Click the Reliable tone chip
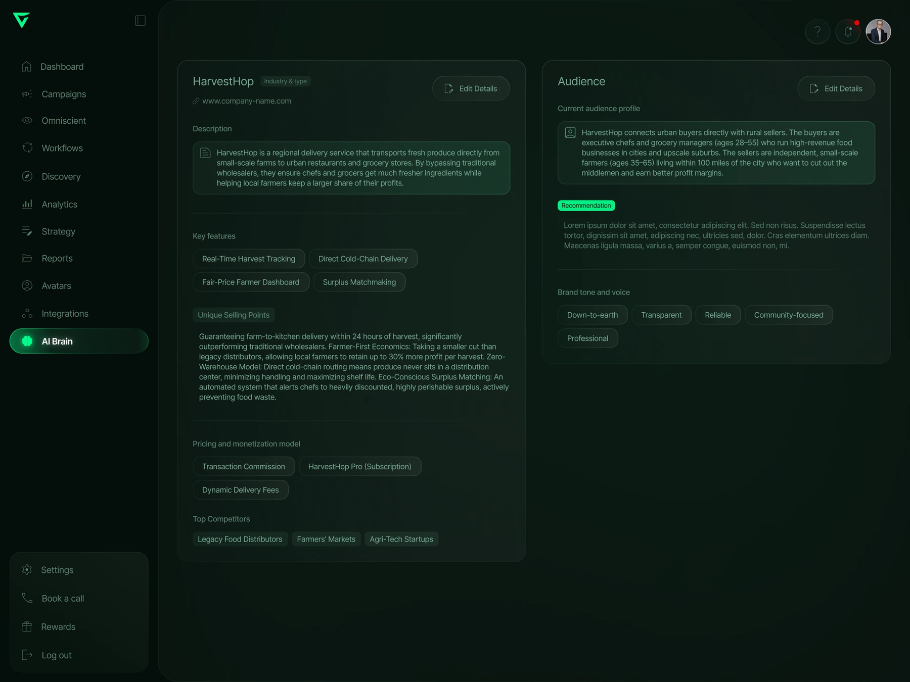The image size is (910, 682). pos(718,315)
